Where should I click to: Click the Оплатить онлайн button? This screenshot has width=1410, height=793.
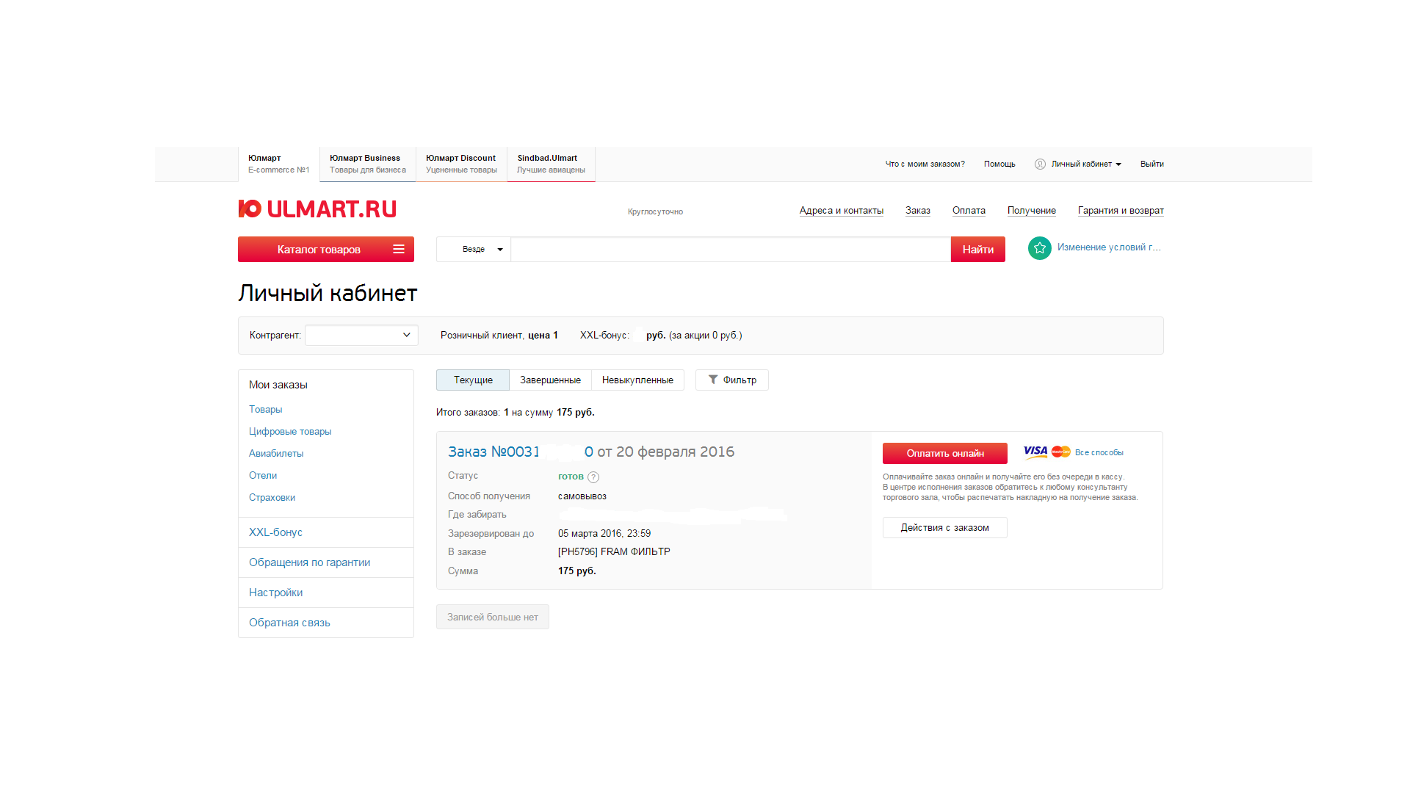coord(944,453)
